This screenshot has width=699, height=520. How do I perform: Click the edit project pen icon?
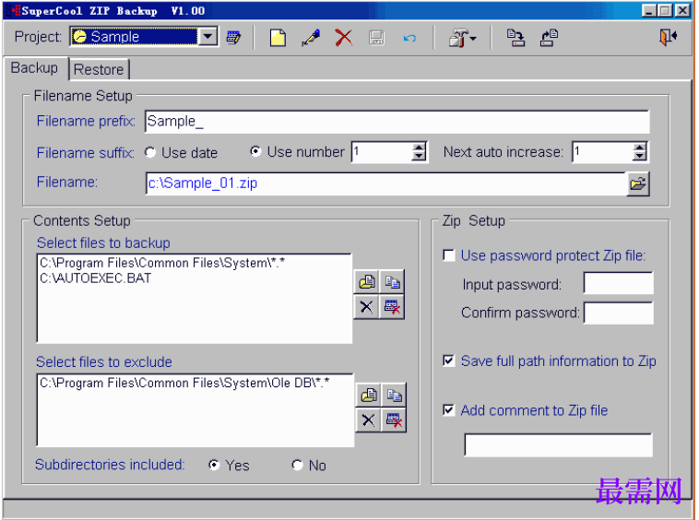pyautogui.click(x=311, y=38)
